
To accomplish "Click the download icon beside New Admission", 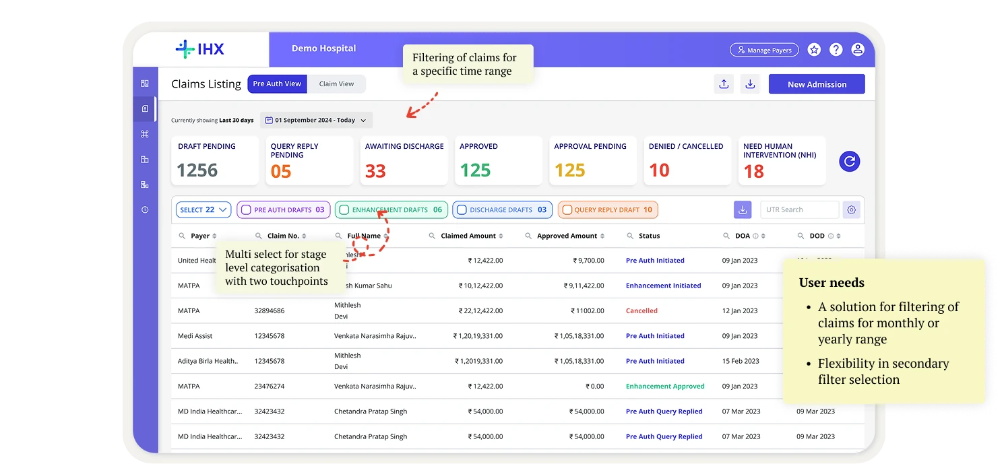I will click(750, 84).
